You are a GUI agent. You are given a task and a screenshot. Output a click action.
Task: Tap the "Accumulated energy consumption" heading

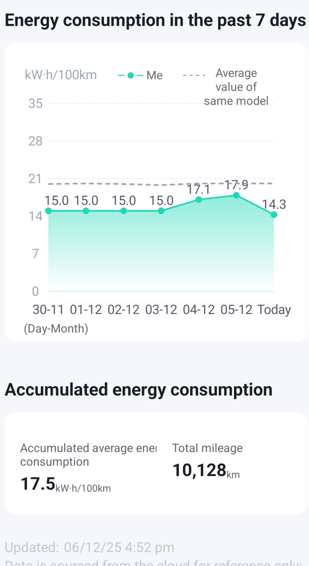(139, 390)
